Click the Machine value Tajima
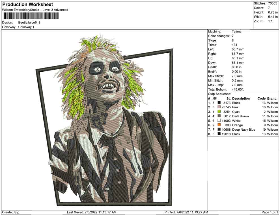 coord(236,32)
